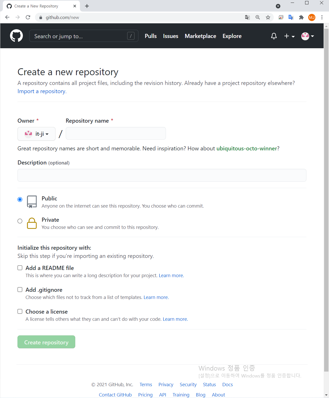Open the Owner it-ji dropdown
This screenshot has height=398, width=329.
coord(36,134)
